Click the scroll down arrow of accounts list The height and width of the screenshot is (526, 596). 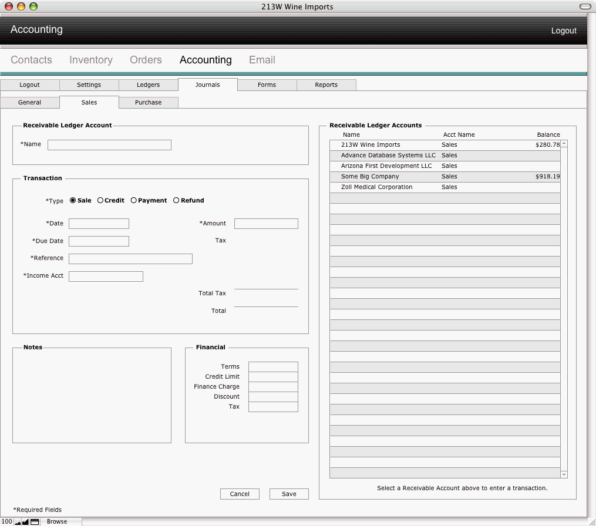coord(564,474)
